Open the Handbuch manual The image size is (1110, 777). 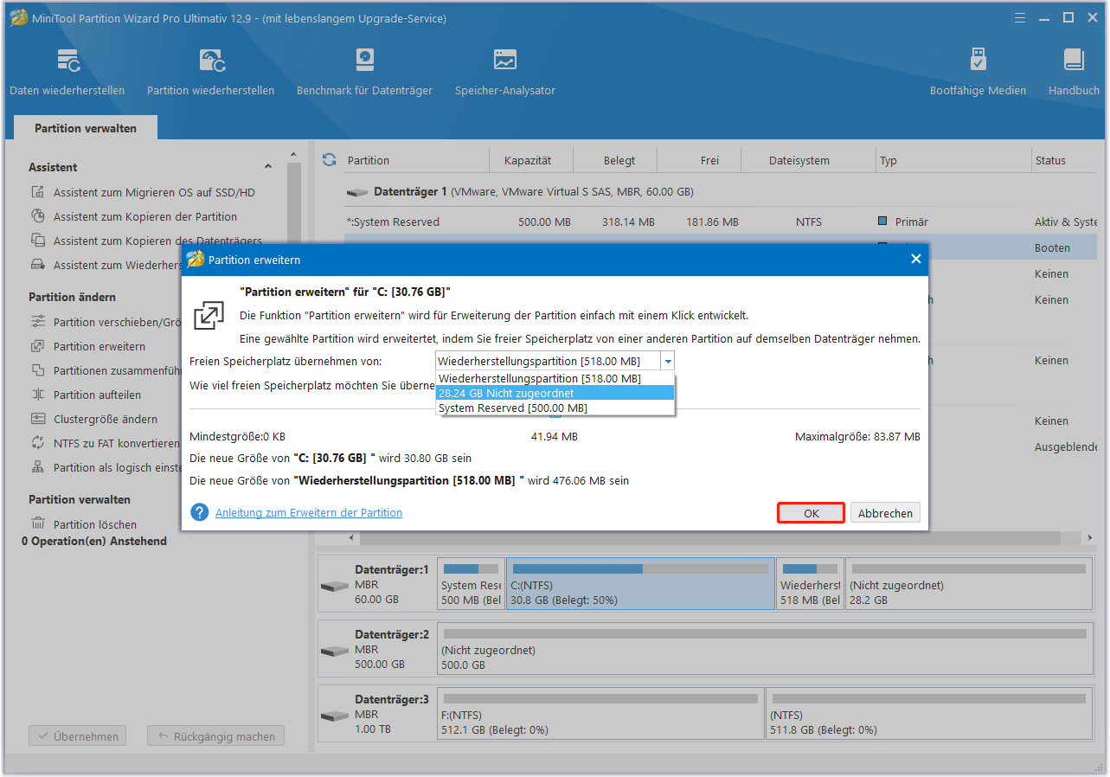click(1074, 71)
